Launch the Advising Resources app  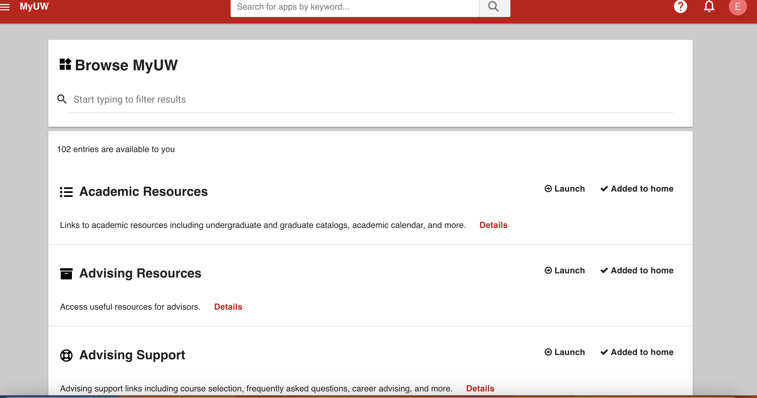click(565, 271)
